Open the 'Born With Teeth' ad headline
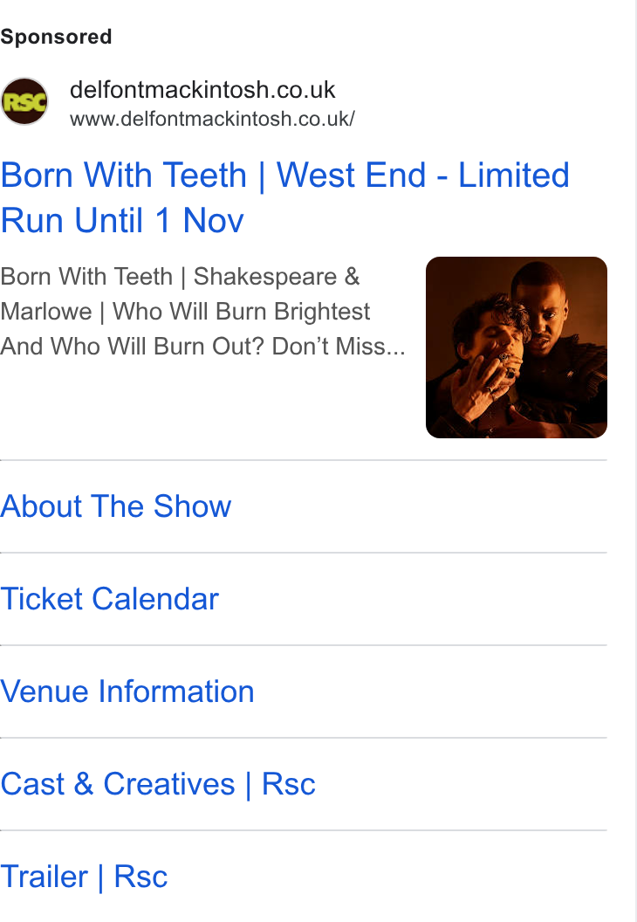Screen dimensions: 637x922 click(285, 197)
